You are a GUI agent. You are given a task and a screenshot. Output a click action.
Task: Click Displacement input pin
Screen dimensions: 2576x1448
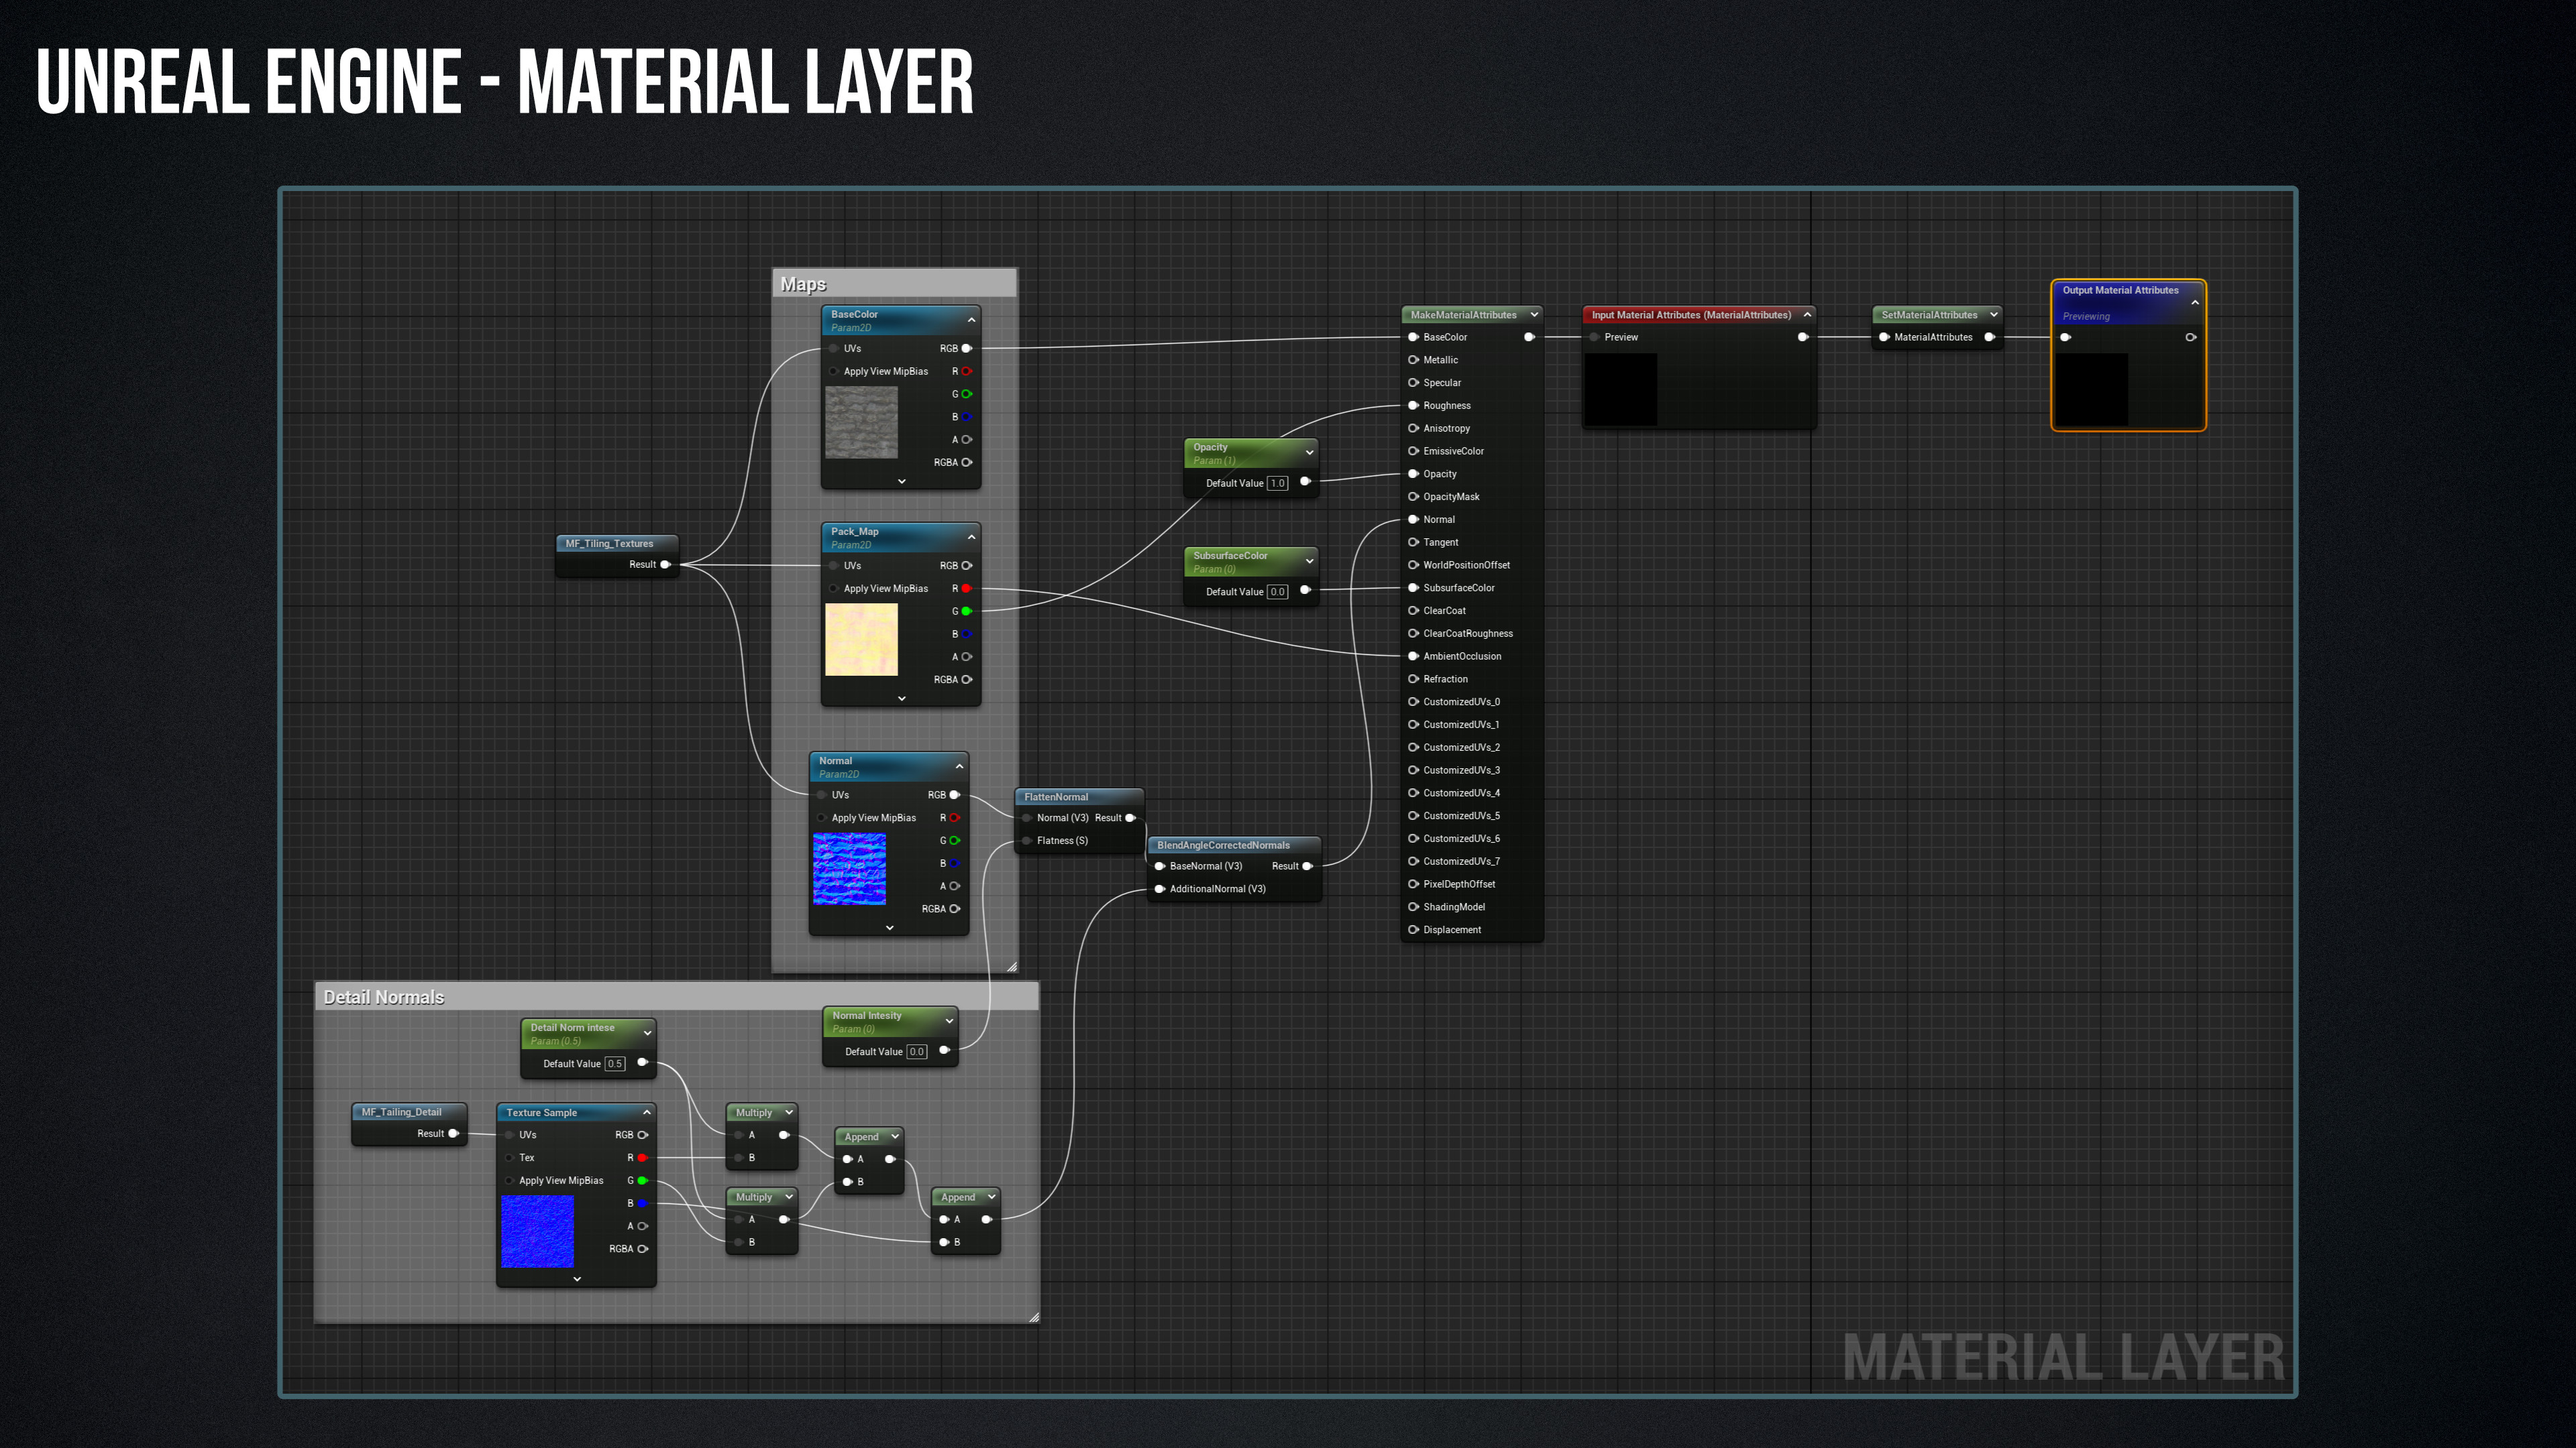point(1413,930)
